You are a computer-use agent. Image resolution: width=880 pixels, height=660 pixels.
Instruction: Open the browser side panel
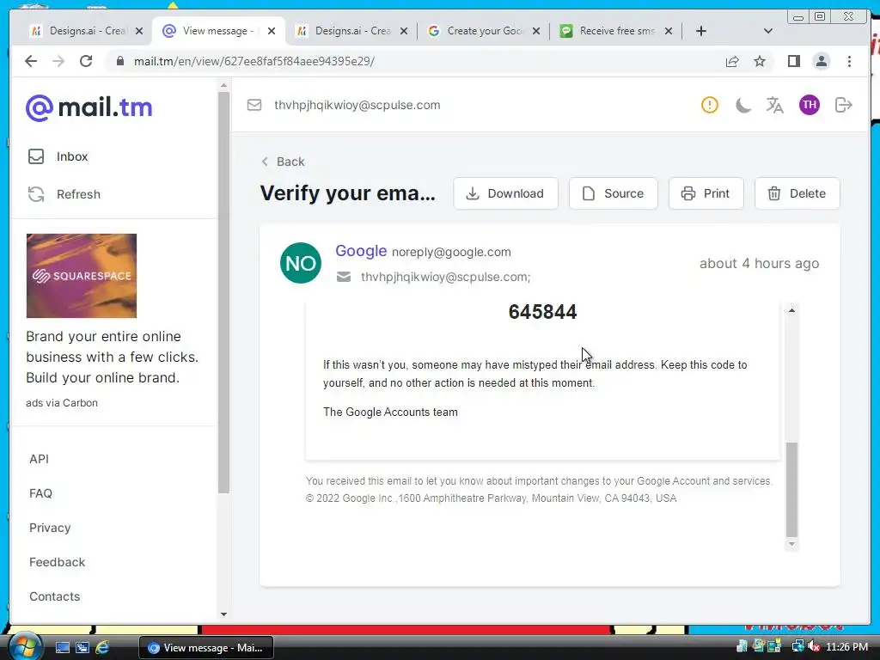coord(793,61)
